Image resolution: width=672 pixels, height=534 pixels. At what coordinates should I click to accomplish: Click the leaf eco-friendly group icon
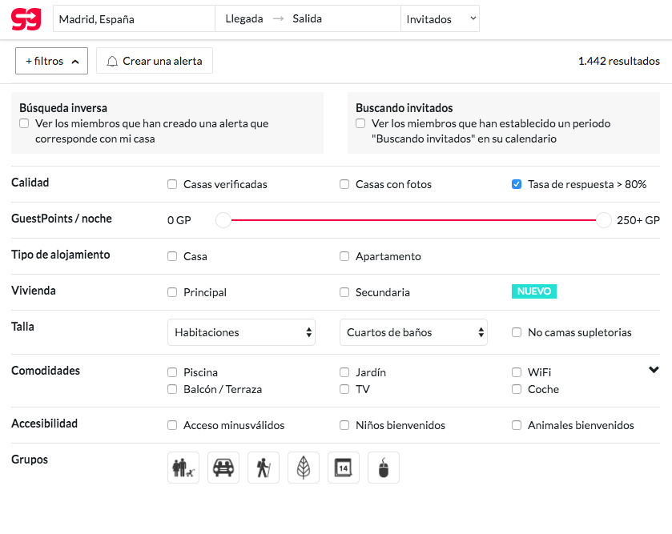[x=303, y=467]
